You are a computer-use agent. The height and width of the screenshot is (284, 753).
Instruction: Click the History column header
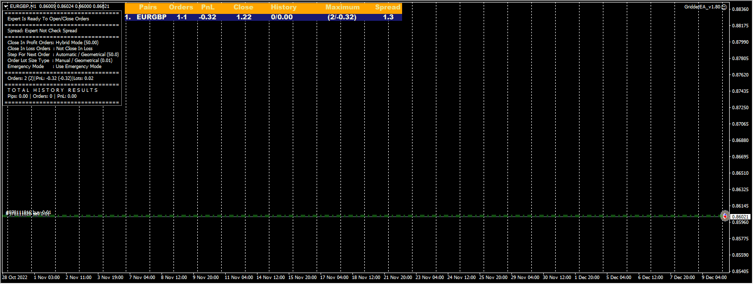pos(283,7)
